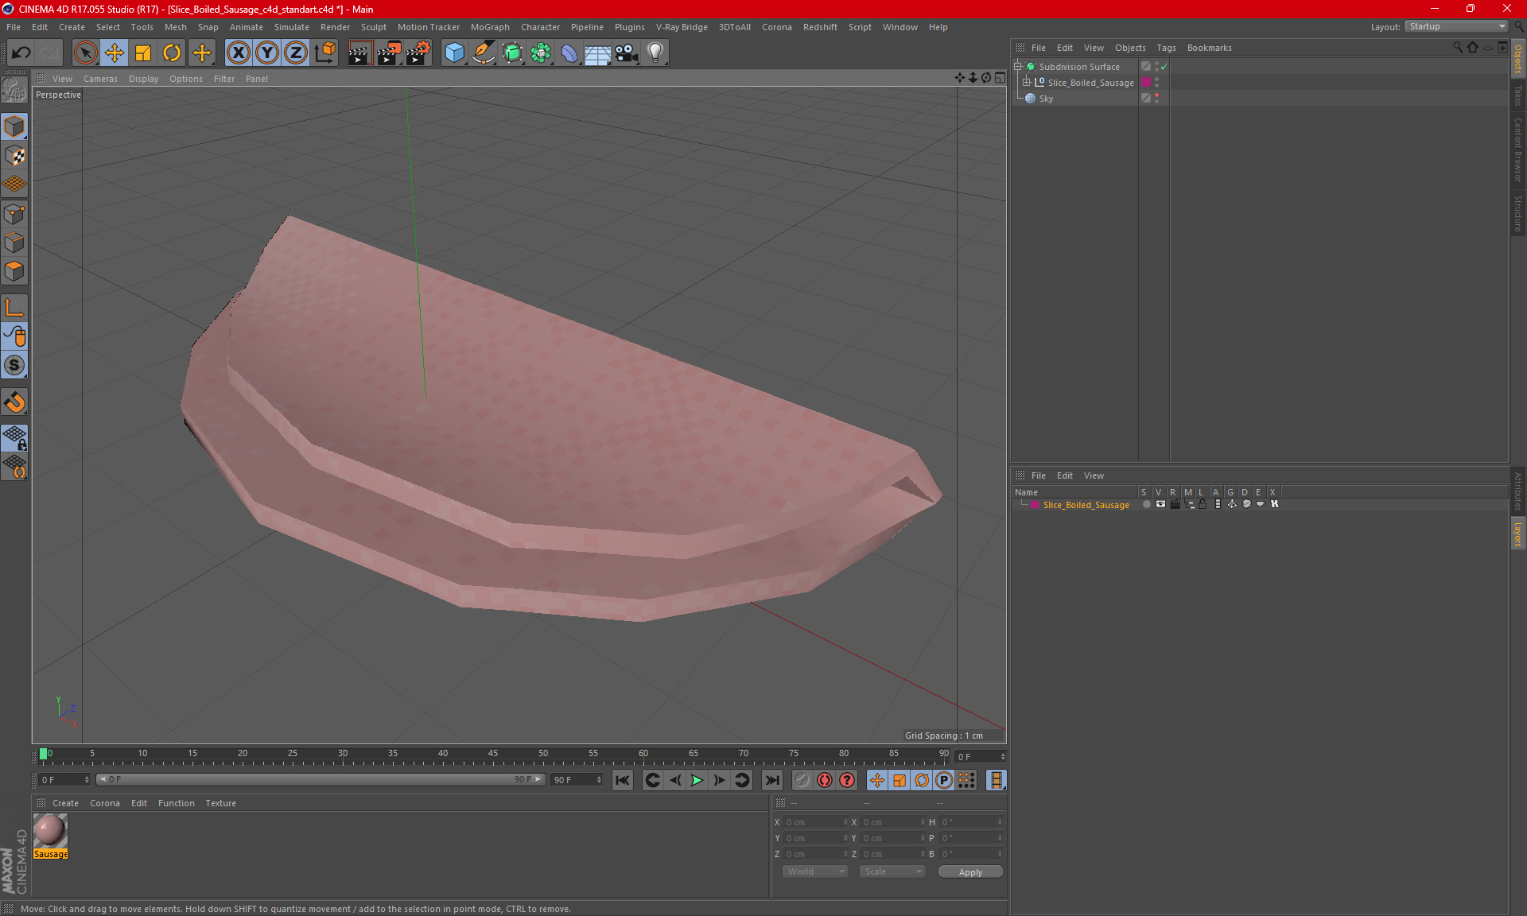The image size is (1527, 916).
Task: Open the Sculpt menu
Action: [x=373, y=27]
